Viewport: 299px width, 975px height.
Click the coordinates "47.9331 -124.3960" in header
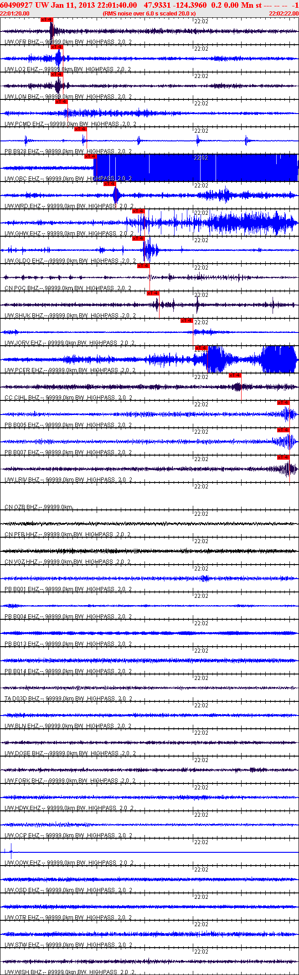tap(175, 5)
